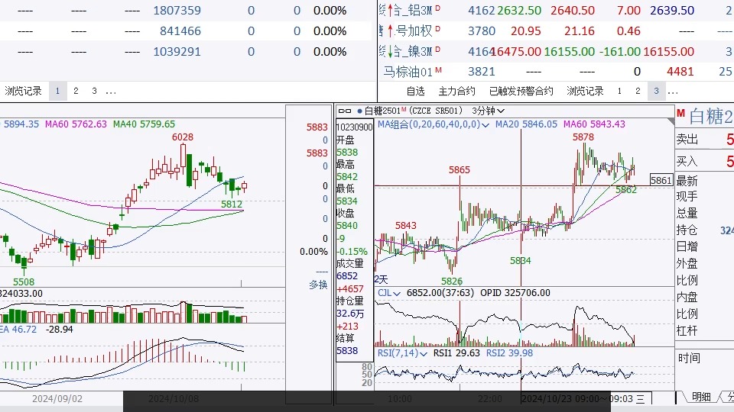Select the 马棕油01 row
This screenshot has height=412, width=734.
(x=408, y=72)
